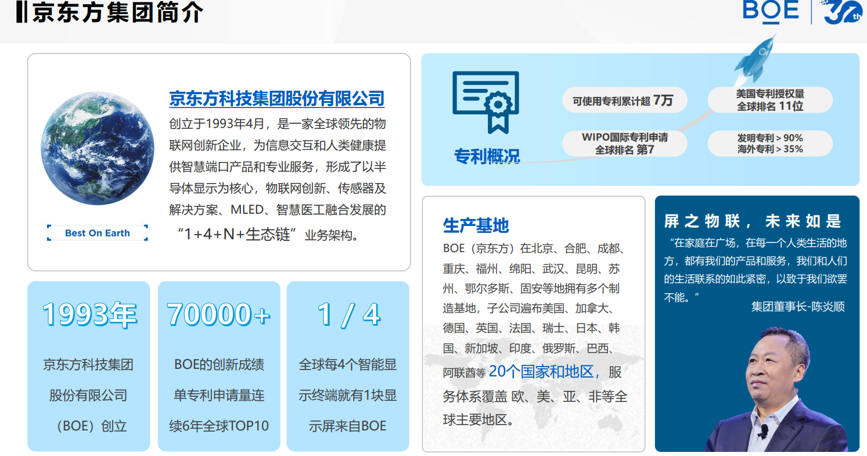Click the 专利概况 heading text
The height and width of the screenshot is (456, 867).
pyautogui.click(x=487, y=156)
